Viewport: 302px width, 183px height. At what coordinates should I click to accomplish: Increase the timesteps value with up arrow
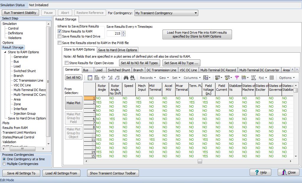tap(124, 32)
